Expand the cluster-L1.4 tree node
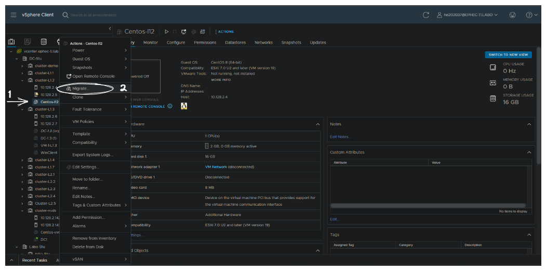This screenshot has height=271, width=546. (x=22, y=160)
